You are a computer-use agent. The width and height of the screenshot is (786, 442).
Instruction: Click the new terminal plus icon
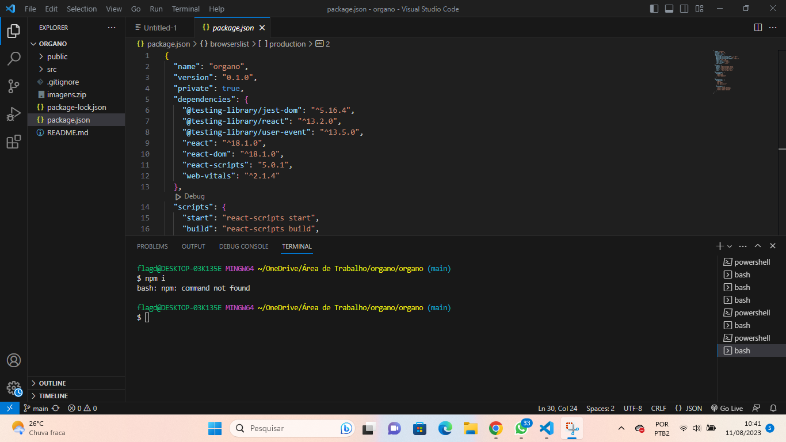pyautogui.click(x=719, y=246)
